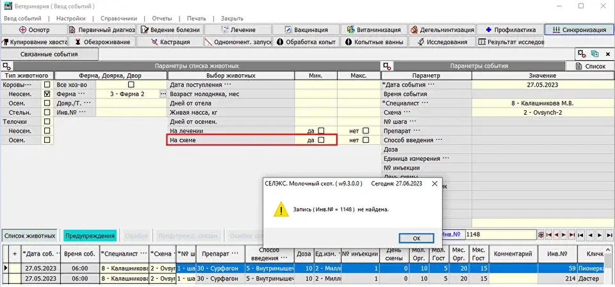The height and width of the screenshot is (287, 615).
Task: Tick the На схеме 'да' checkbox
Action: pos(321,140)
